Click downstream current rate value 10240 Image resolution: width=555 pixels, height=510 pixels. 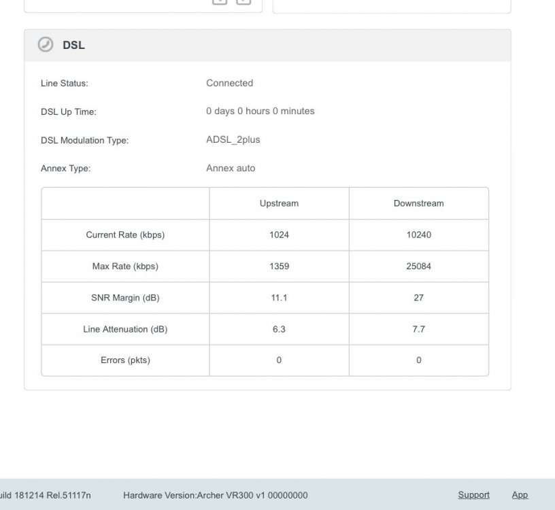418,235
